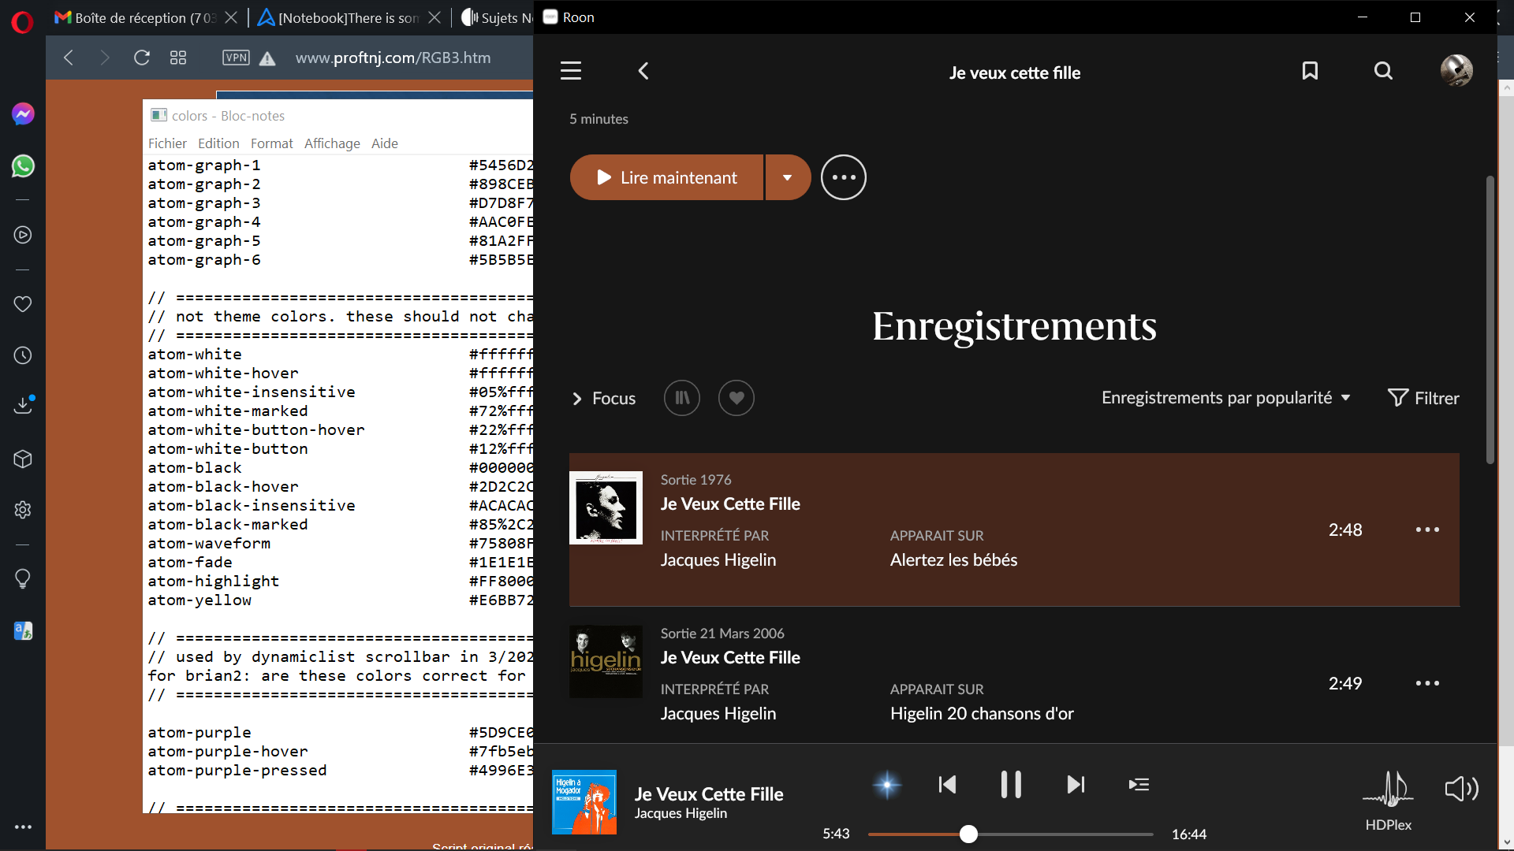Image resolution: width=1514 pixels, height=851 pixels.
Task: Close the Notebook browser tab
Action: pos(434,17)
